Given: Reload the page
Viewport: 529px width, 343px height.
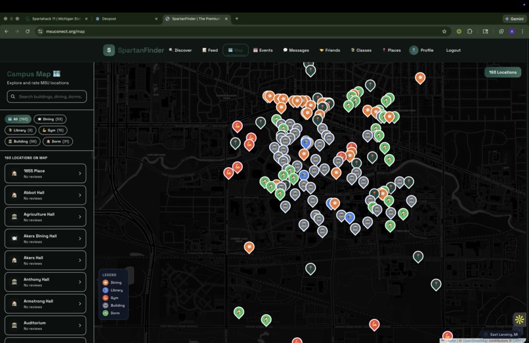Looking at the screenshot, I should (28, 31).
